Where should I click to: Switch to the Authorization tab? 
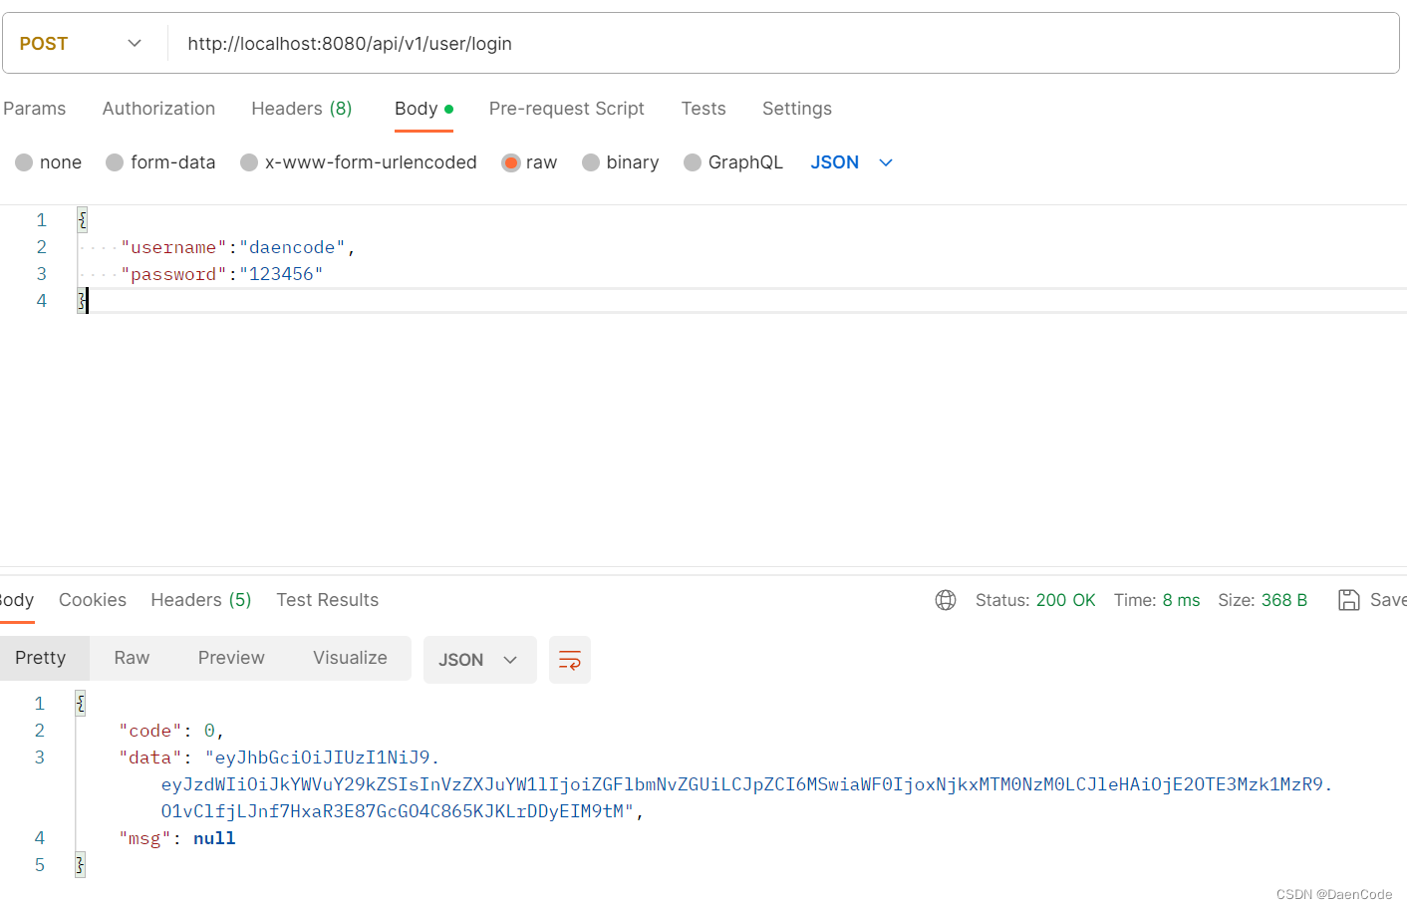pos(158,108)
